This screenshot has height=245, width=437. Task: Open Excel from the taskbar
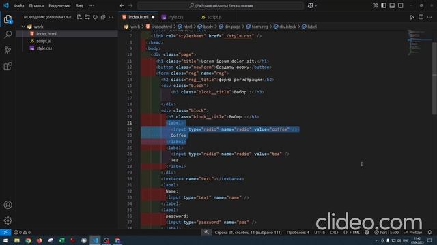pos(61,240)
